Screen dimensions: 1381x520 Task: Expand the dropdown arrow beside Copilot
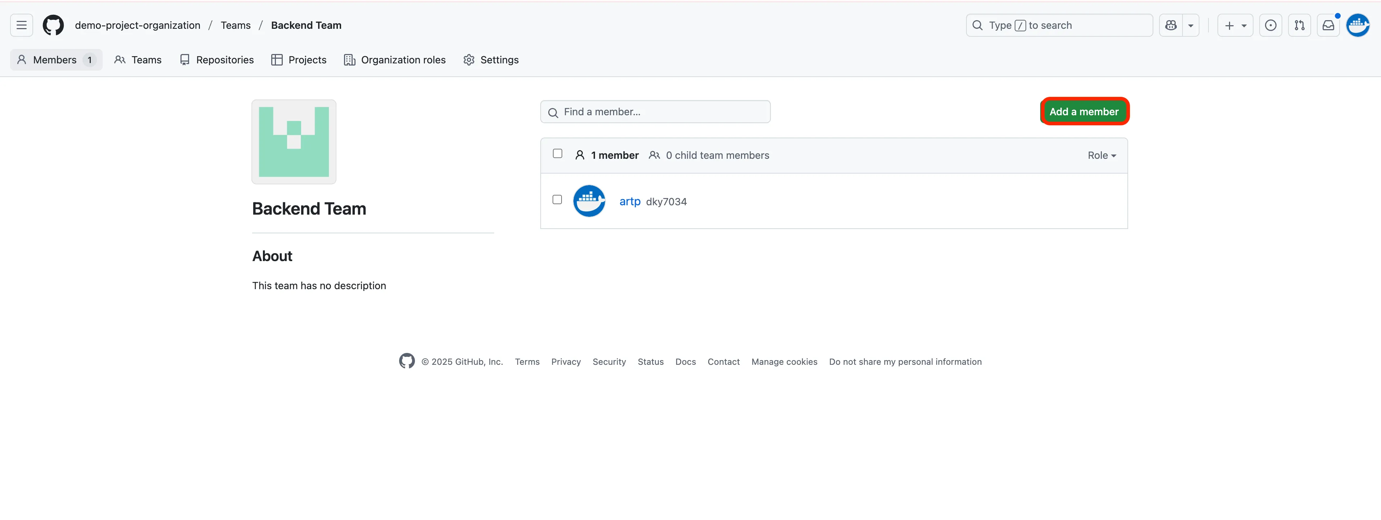(1190, 25)
